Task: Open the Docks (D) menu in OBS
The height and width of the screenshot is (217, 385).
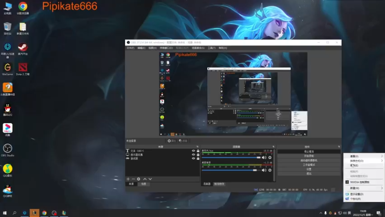Action: pos(166,48)
